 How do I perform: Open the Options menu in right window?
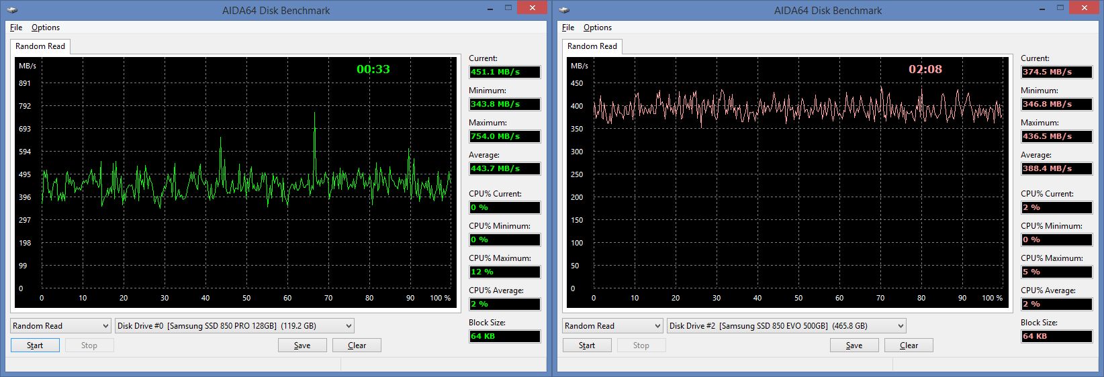tap(598, 28)
